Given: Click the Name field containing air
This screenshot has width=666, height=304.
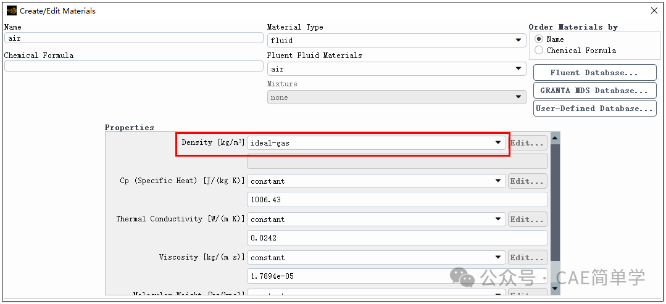Looking at the screenshot, I should [x=134, y=38].
